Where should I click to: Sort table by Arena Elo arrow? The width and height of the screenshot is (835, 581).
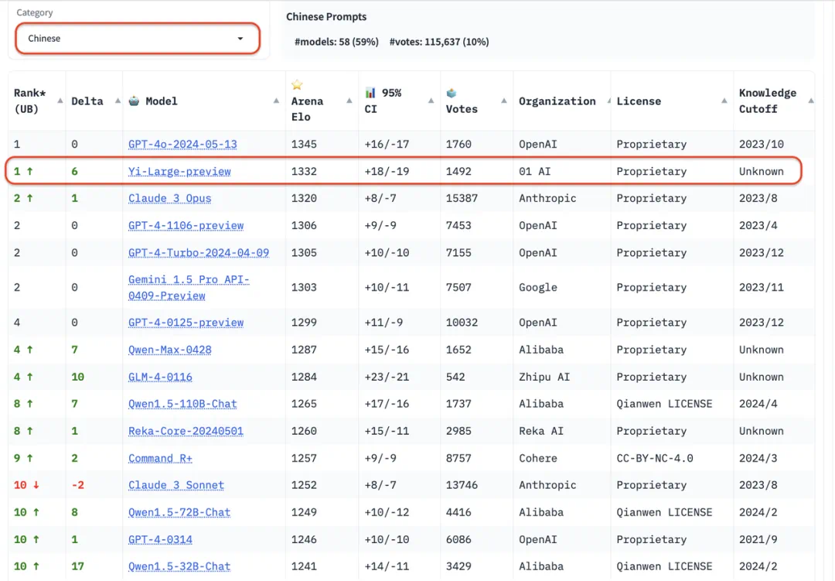pyautogui.click(x=352, y=101)
